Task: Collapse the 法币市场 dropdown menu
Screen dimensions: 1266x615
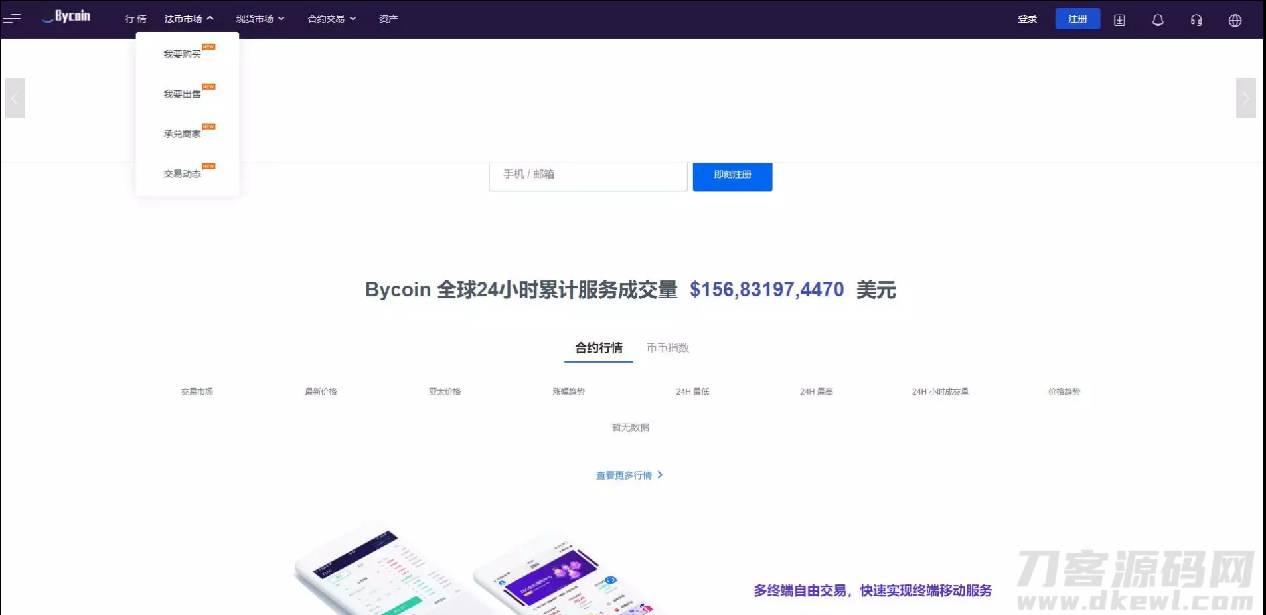Action: pyautogui.click(x=189, y=19)
